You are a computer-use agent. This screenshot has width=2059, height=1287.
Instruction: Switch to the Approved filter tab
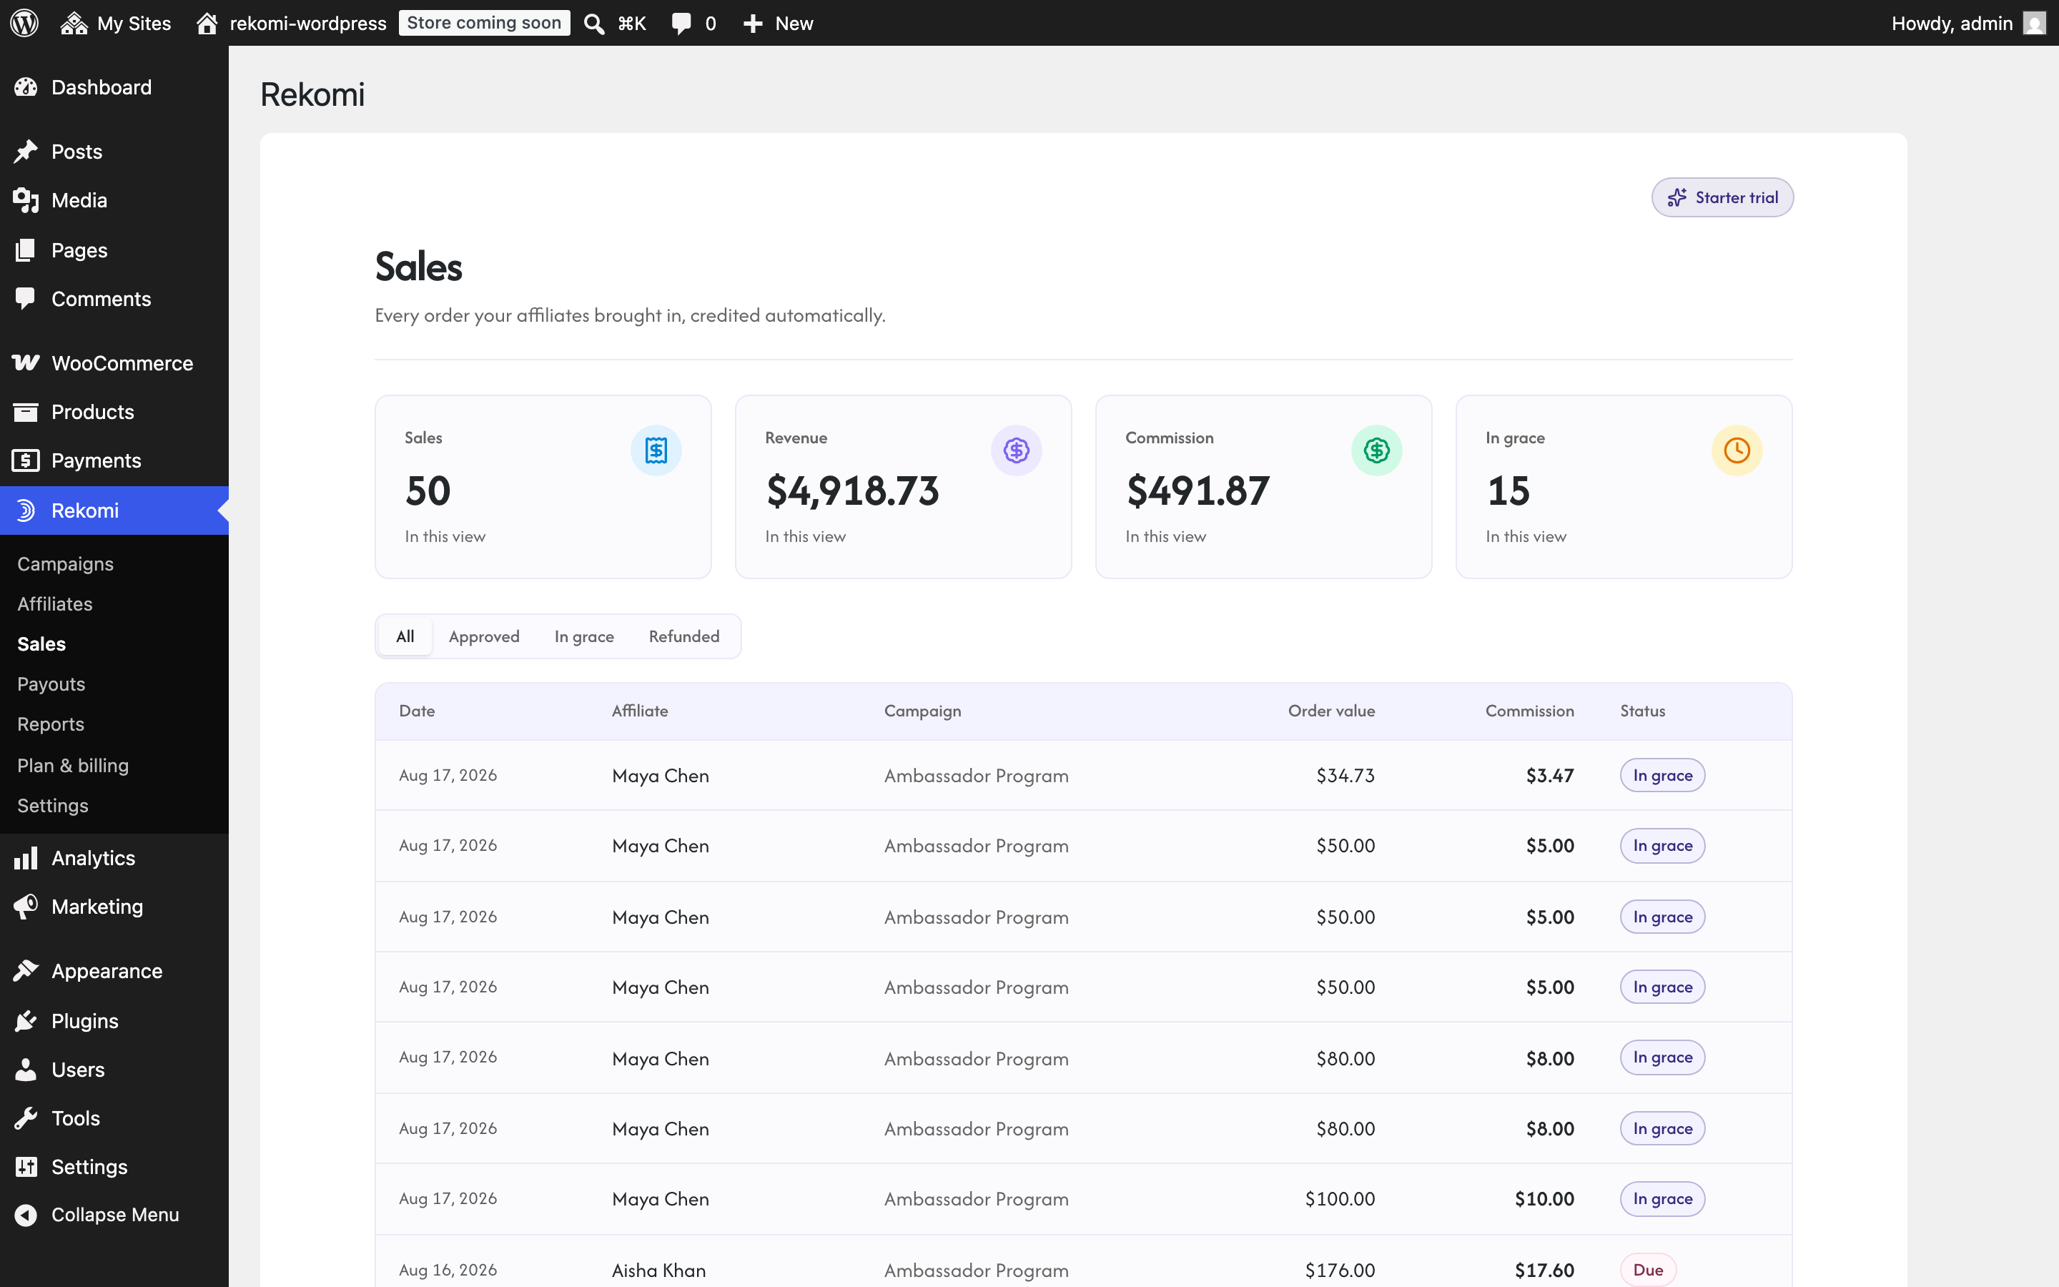click(x=484, y=636)
